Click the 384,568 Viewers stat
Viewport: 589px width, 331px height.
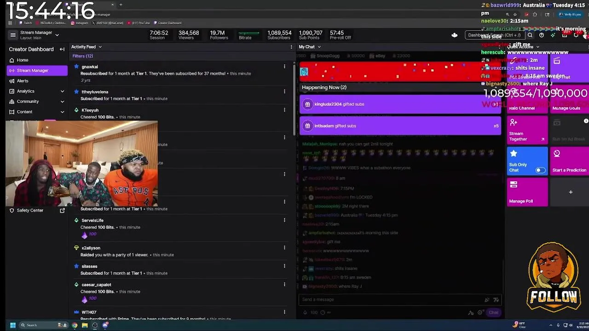click(x=188, y=35)
